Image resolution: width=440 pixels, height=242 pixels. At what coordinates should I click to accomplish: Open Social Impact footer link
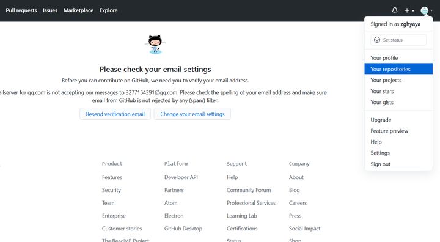[304, 228]
